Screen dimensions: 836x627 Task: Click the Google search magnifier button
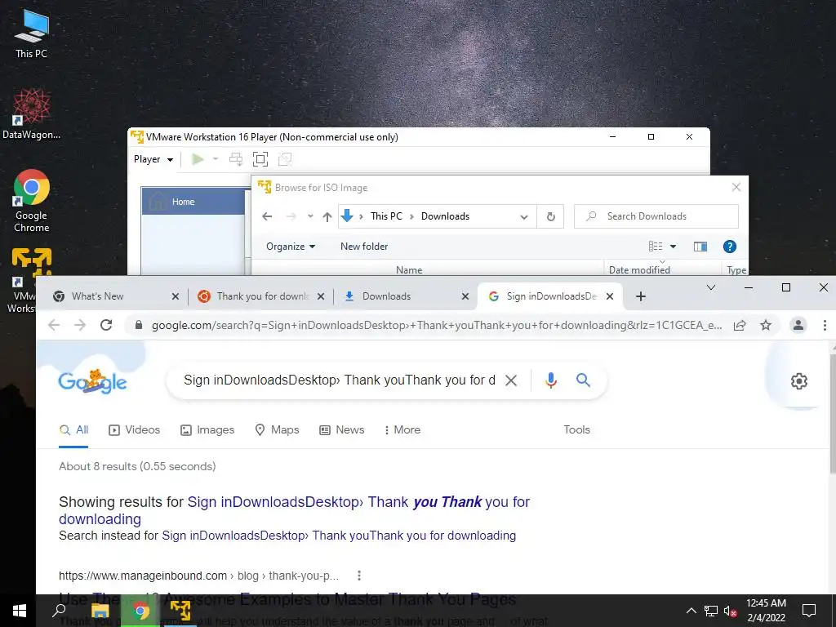tap(583, 380)
